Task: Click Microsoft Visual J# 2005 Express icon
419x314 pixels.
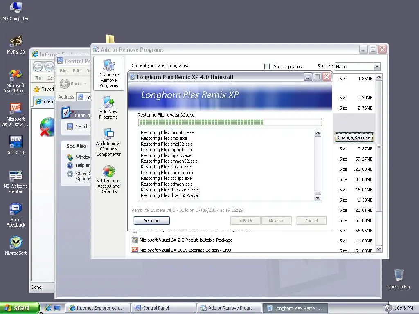Action: point(135,250)
